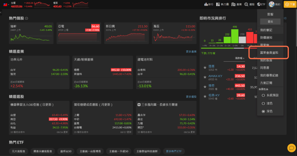297x156 pixels.
Task: Open the 熱力圖 heatmap icon
Action: (218, 4)
